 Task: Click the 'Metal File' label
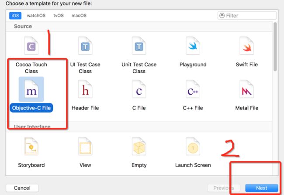247,108
